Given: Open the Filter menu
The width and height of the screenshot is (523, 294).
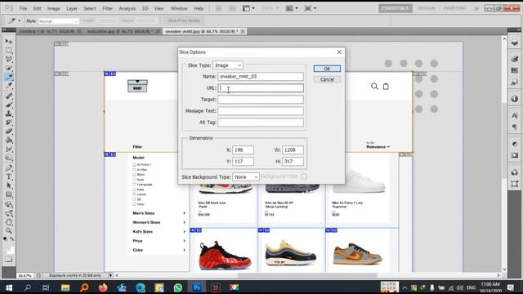Looking at the screenshot, I should pyautogui.click(x=107, y=8).
